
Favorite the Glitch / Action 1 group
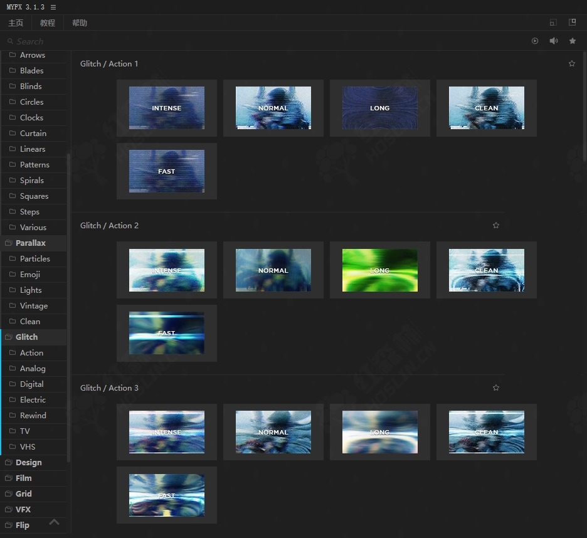point(571,63)
